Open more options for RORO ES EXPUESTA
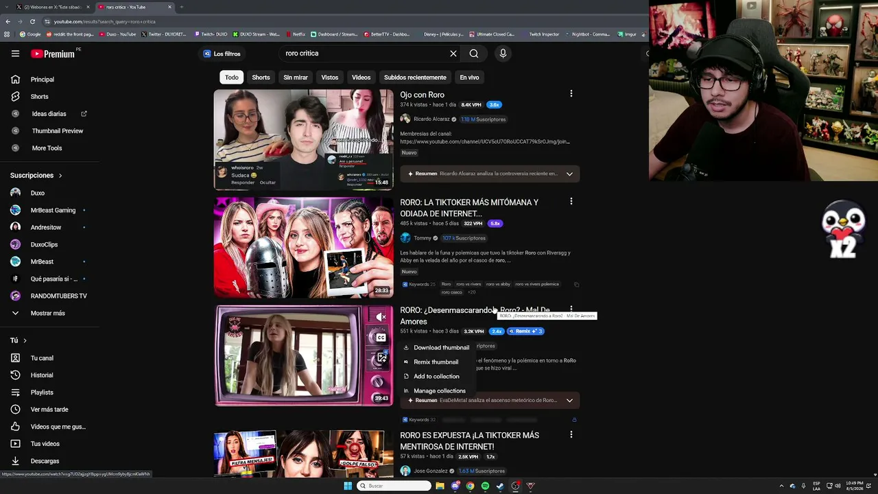The image size is (878, 494). tap(571, 434)
